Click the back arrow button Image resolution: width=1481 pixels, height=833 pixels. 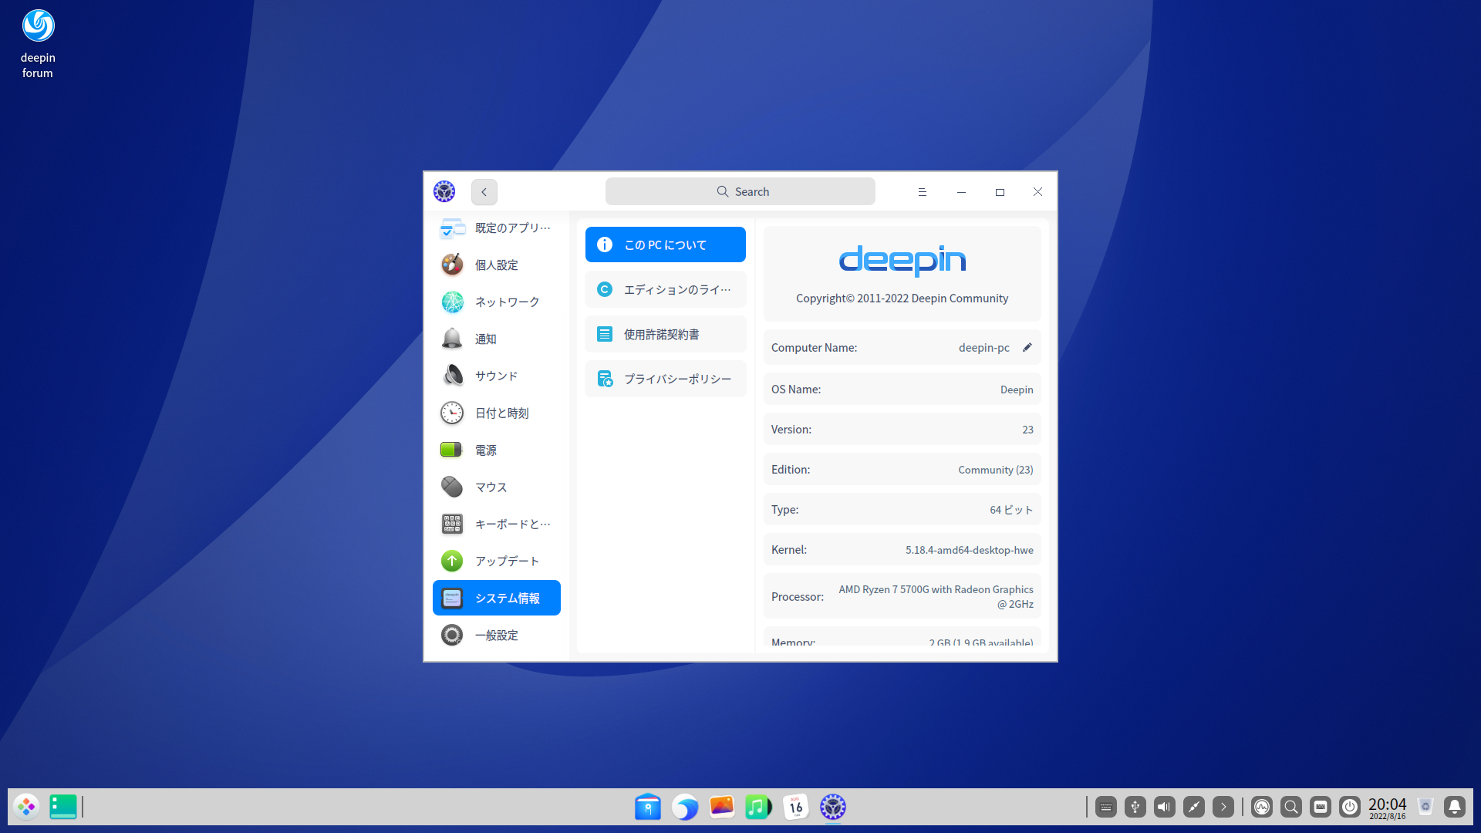484,192
